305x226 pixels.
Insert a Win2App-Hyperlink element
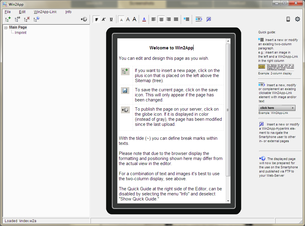[208, 19]
